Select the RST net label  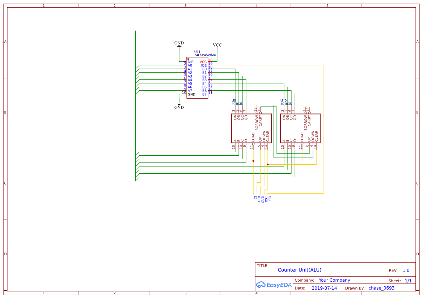[x=266, y=198]
